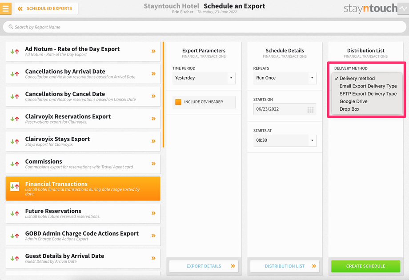Open chevron for Cancellations by Arrival Date
The image size is (409, 280).
[x=153, y=74]
